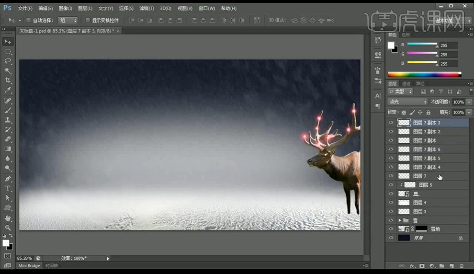Viewport: 474px width, 274px height.
Task: Select the Elliptical Marquee tool
Action: 8,51
